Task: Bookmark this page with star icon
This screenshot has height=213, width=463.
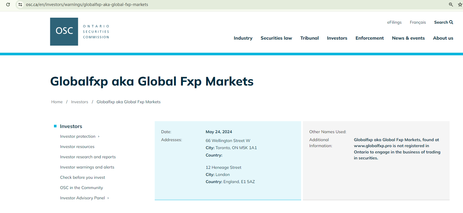Action: (460, 5)
